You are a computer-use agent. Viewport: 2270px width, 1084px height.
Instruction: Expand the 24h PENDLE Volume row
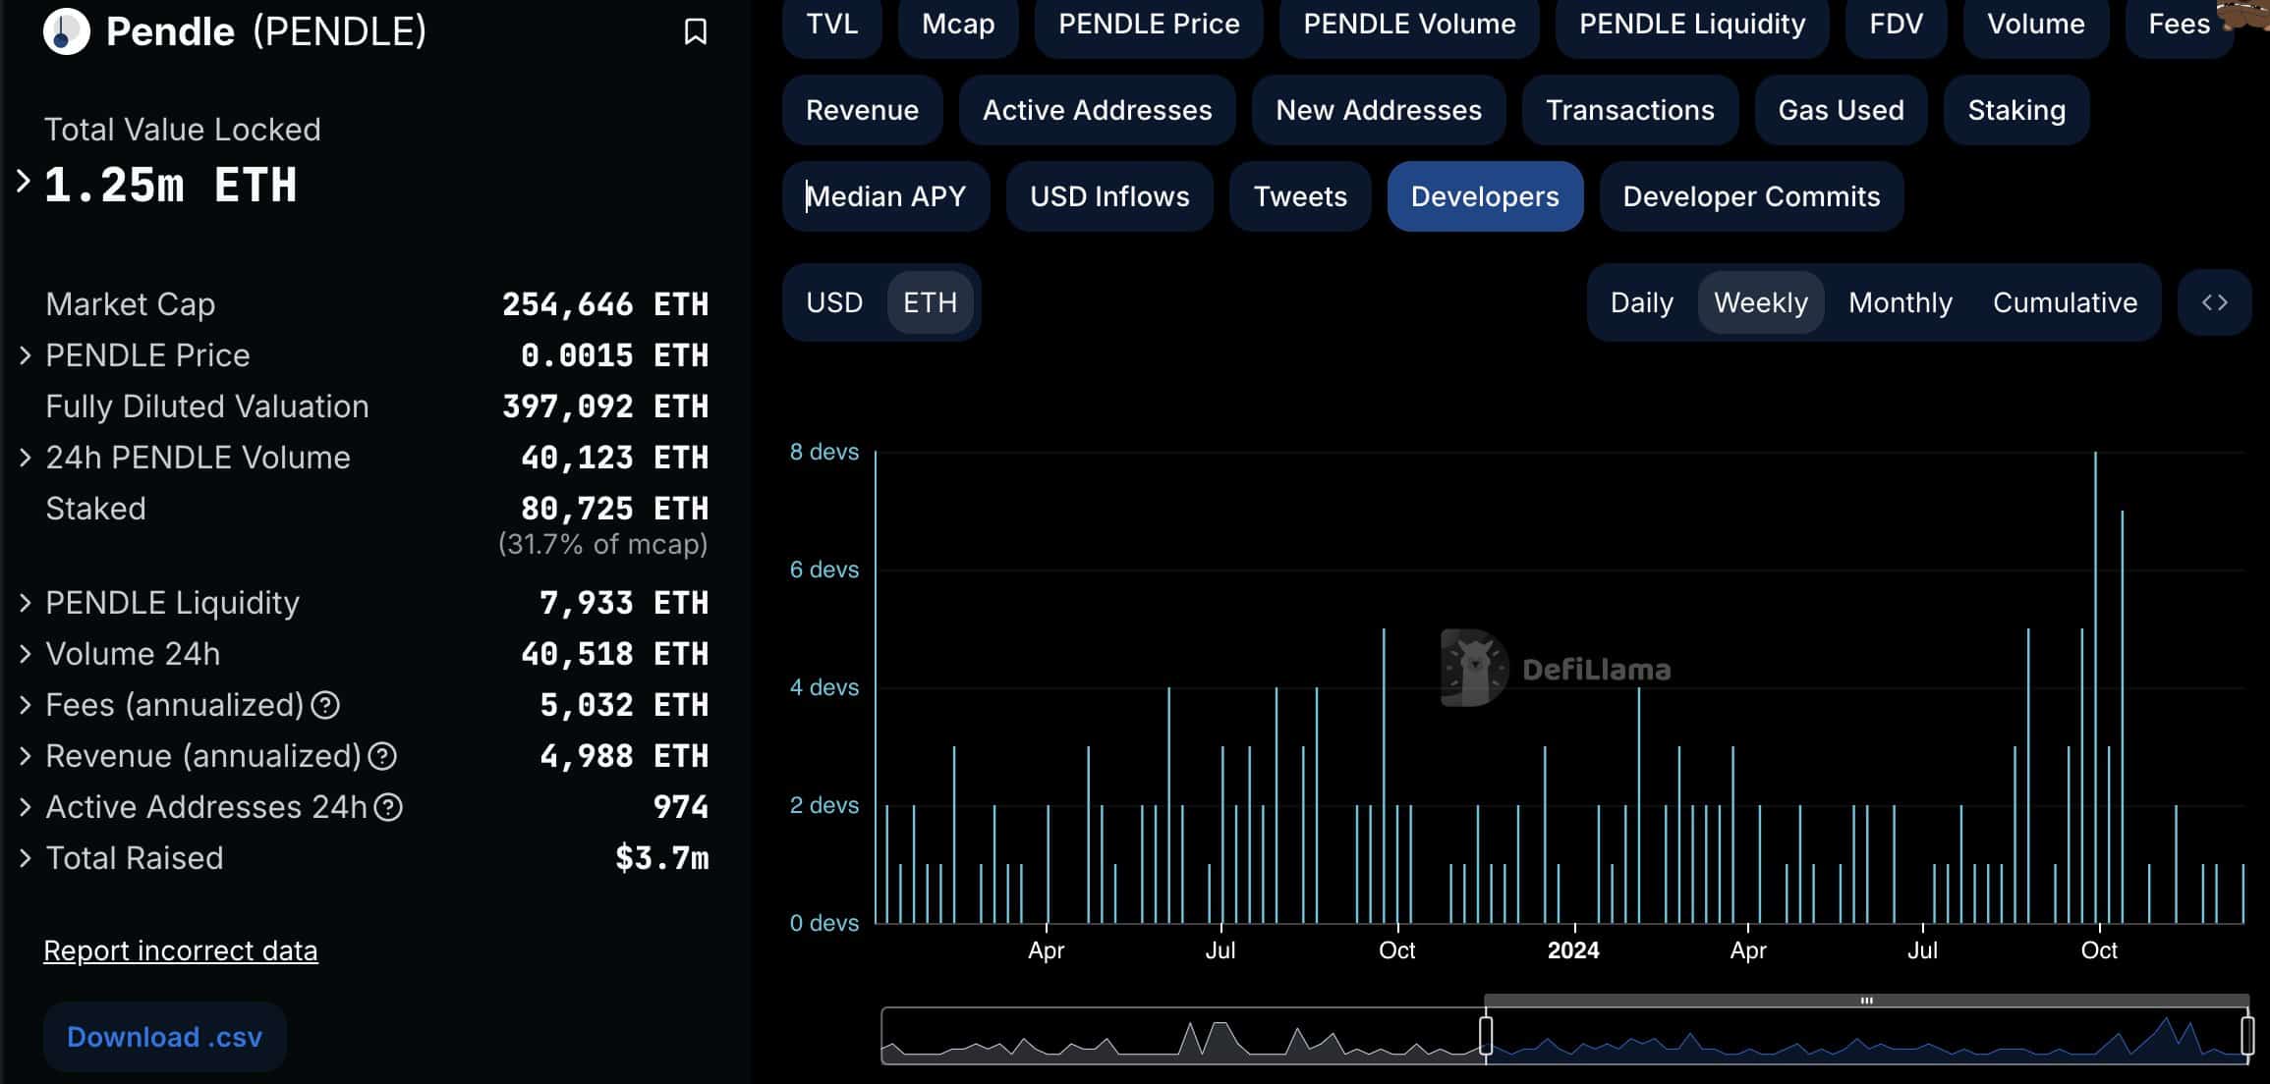[x=26, y=458]
